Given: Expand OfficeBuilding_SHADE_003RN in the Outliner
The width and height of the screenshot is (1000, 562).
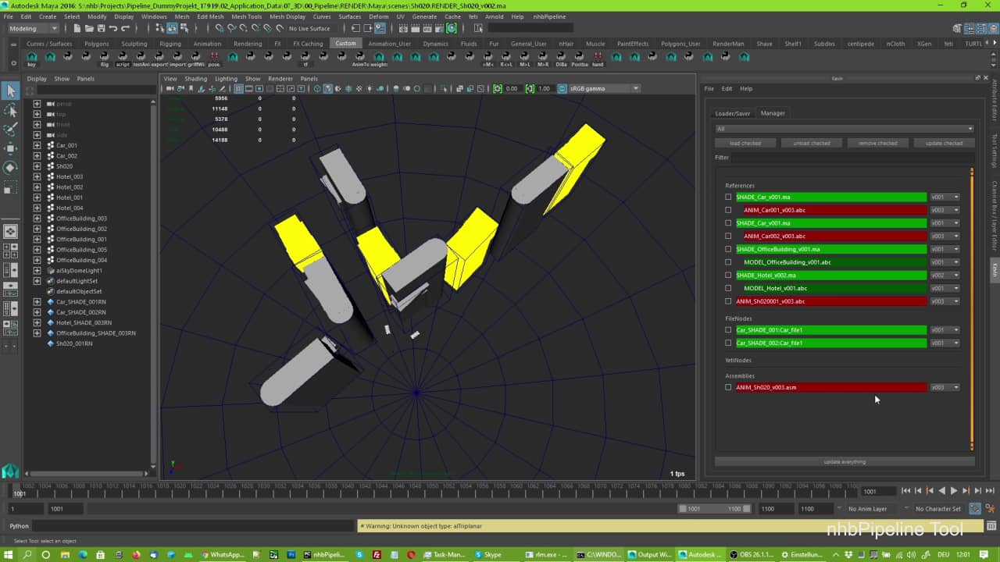Looking at the screenshot, I should 37,333.
